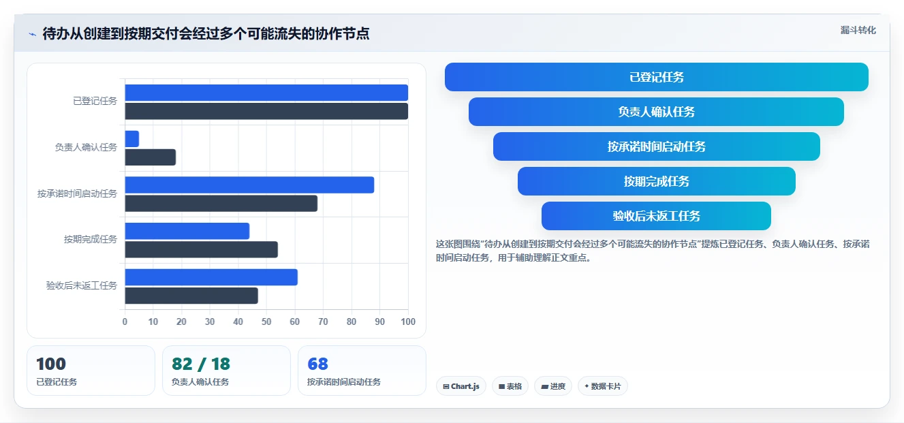This screenshot has width=904, height=423.
Task: Click the blue bar for 已登记任务
Action: coord(266,93)
